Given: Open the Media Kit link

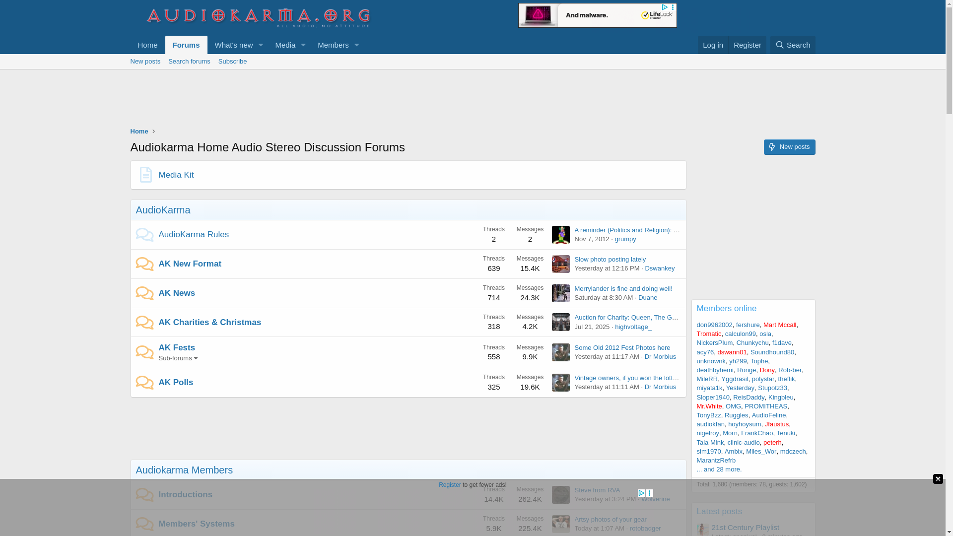Looking at the screenshot, I should (176, 175).
